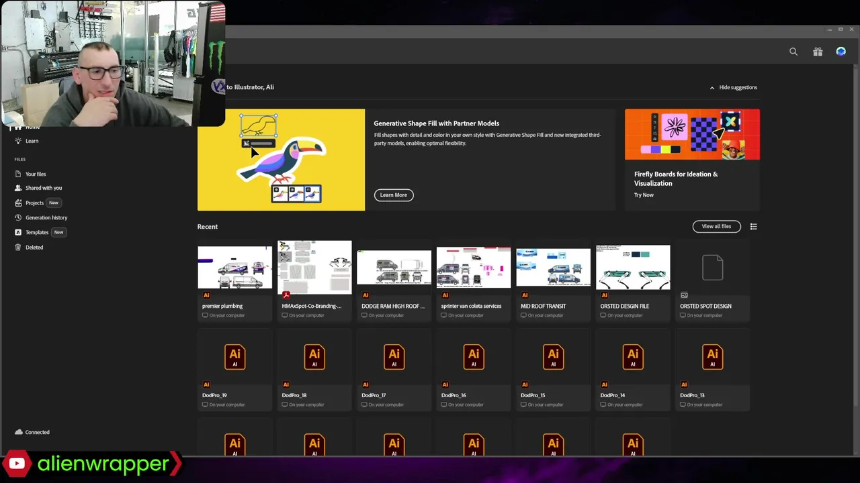
Task: Click the Connected cloud status icon
Action: [x=19, y=433]
